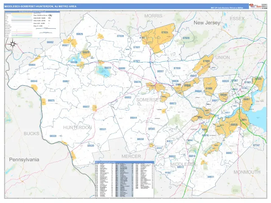
Task: Click ZIP code 07059
Action: point(177,69)
